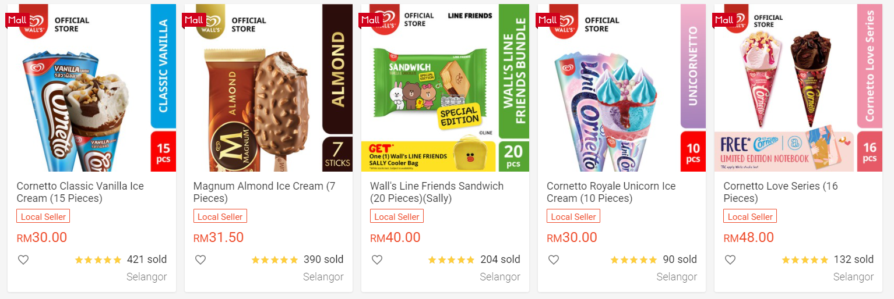The image size is (894, 299).
Task: Like the Cornetto Love Series product
Action: 730,260
